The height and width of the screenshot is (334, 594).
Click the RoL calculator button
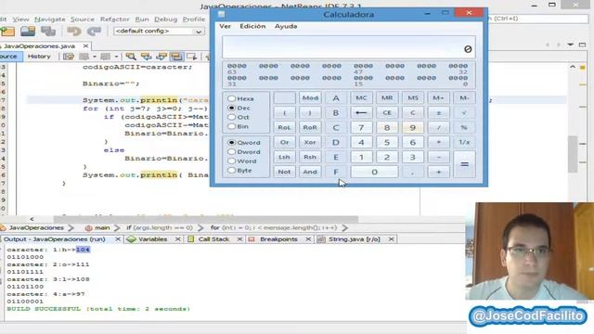point(284,128)
